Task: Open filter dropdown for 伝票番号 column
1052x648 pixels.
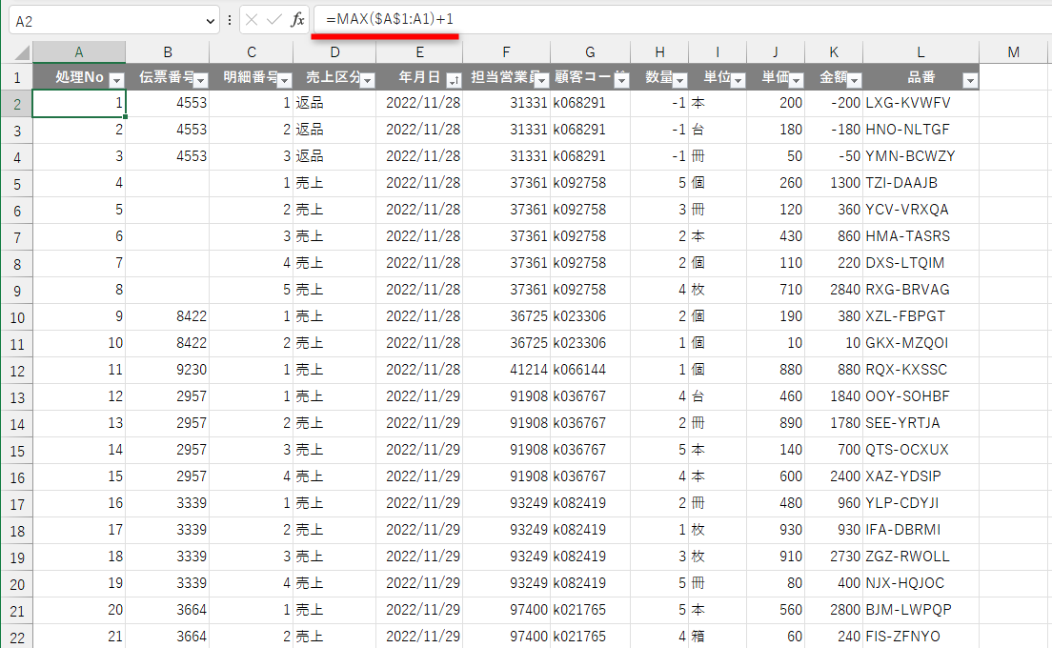Action: pos(201,80)
